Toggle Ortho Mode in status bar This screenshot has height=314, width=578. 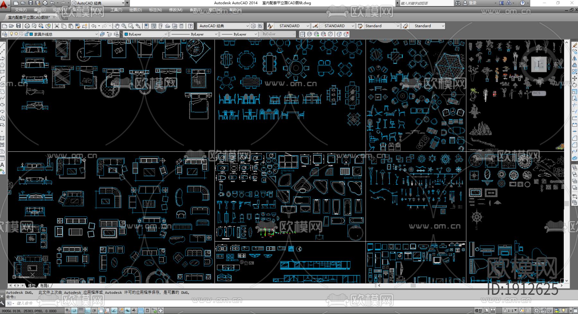point(87,310)
